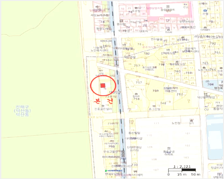Click the scale ratio text 1 : 2,121
Screen dimensions: 224x179
(182, 167)
